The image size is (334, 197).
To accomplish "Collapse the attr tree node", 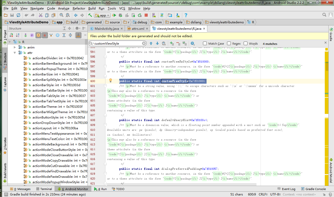I will (15, 53).
